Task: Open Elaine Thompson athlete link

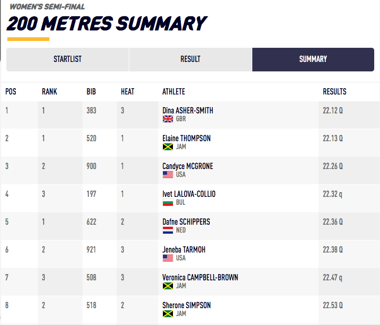Action: 187,139
